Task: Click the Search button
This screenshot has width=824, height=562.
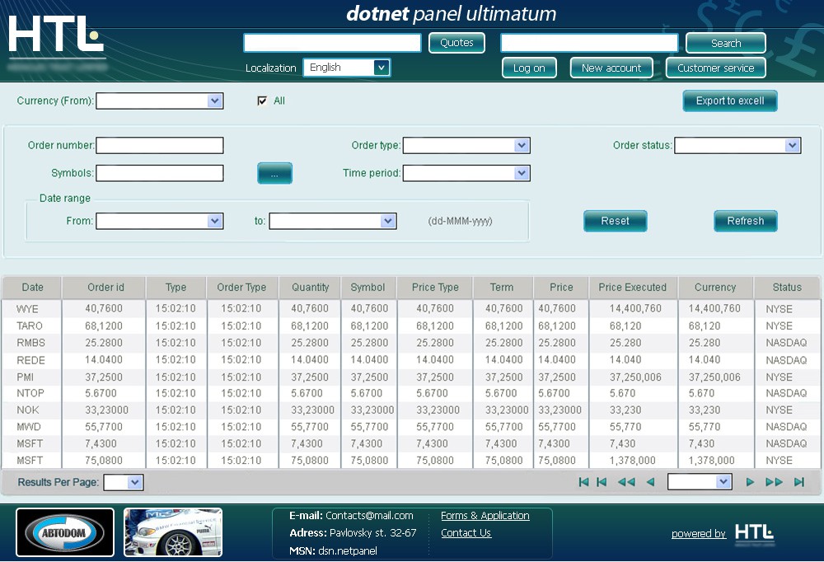Action: click(726, 43)
